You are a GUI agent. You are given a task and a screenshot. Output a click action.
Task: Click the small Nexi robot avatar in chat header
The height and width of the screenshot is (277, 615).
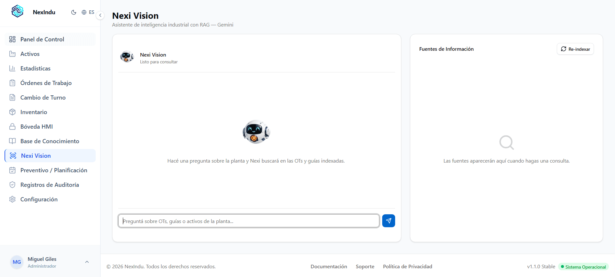pos(127,57)
